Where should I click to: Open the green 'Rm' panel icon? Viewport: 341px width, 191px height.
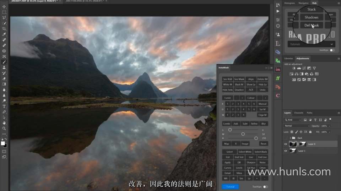tap(278, 61)
